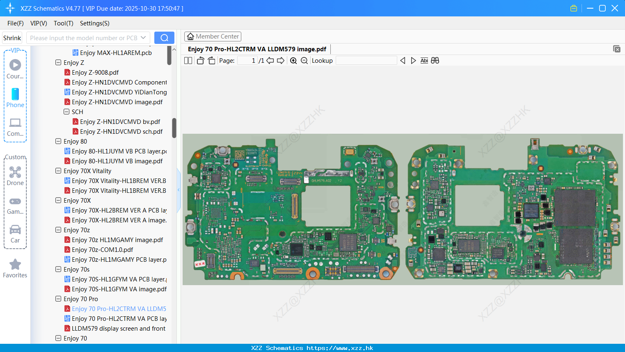Find next lookup match triangle

coord(413,61)
